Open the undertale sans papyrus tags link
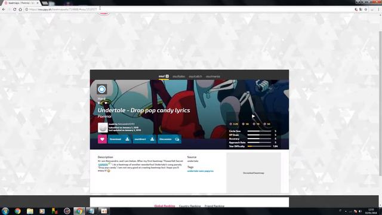Screen dimensions: 382x215 (201, 171)
